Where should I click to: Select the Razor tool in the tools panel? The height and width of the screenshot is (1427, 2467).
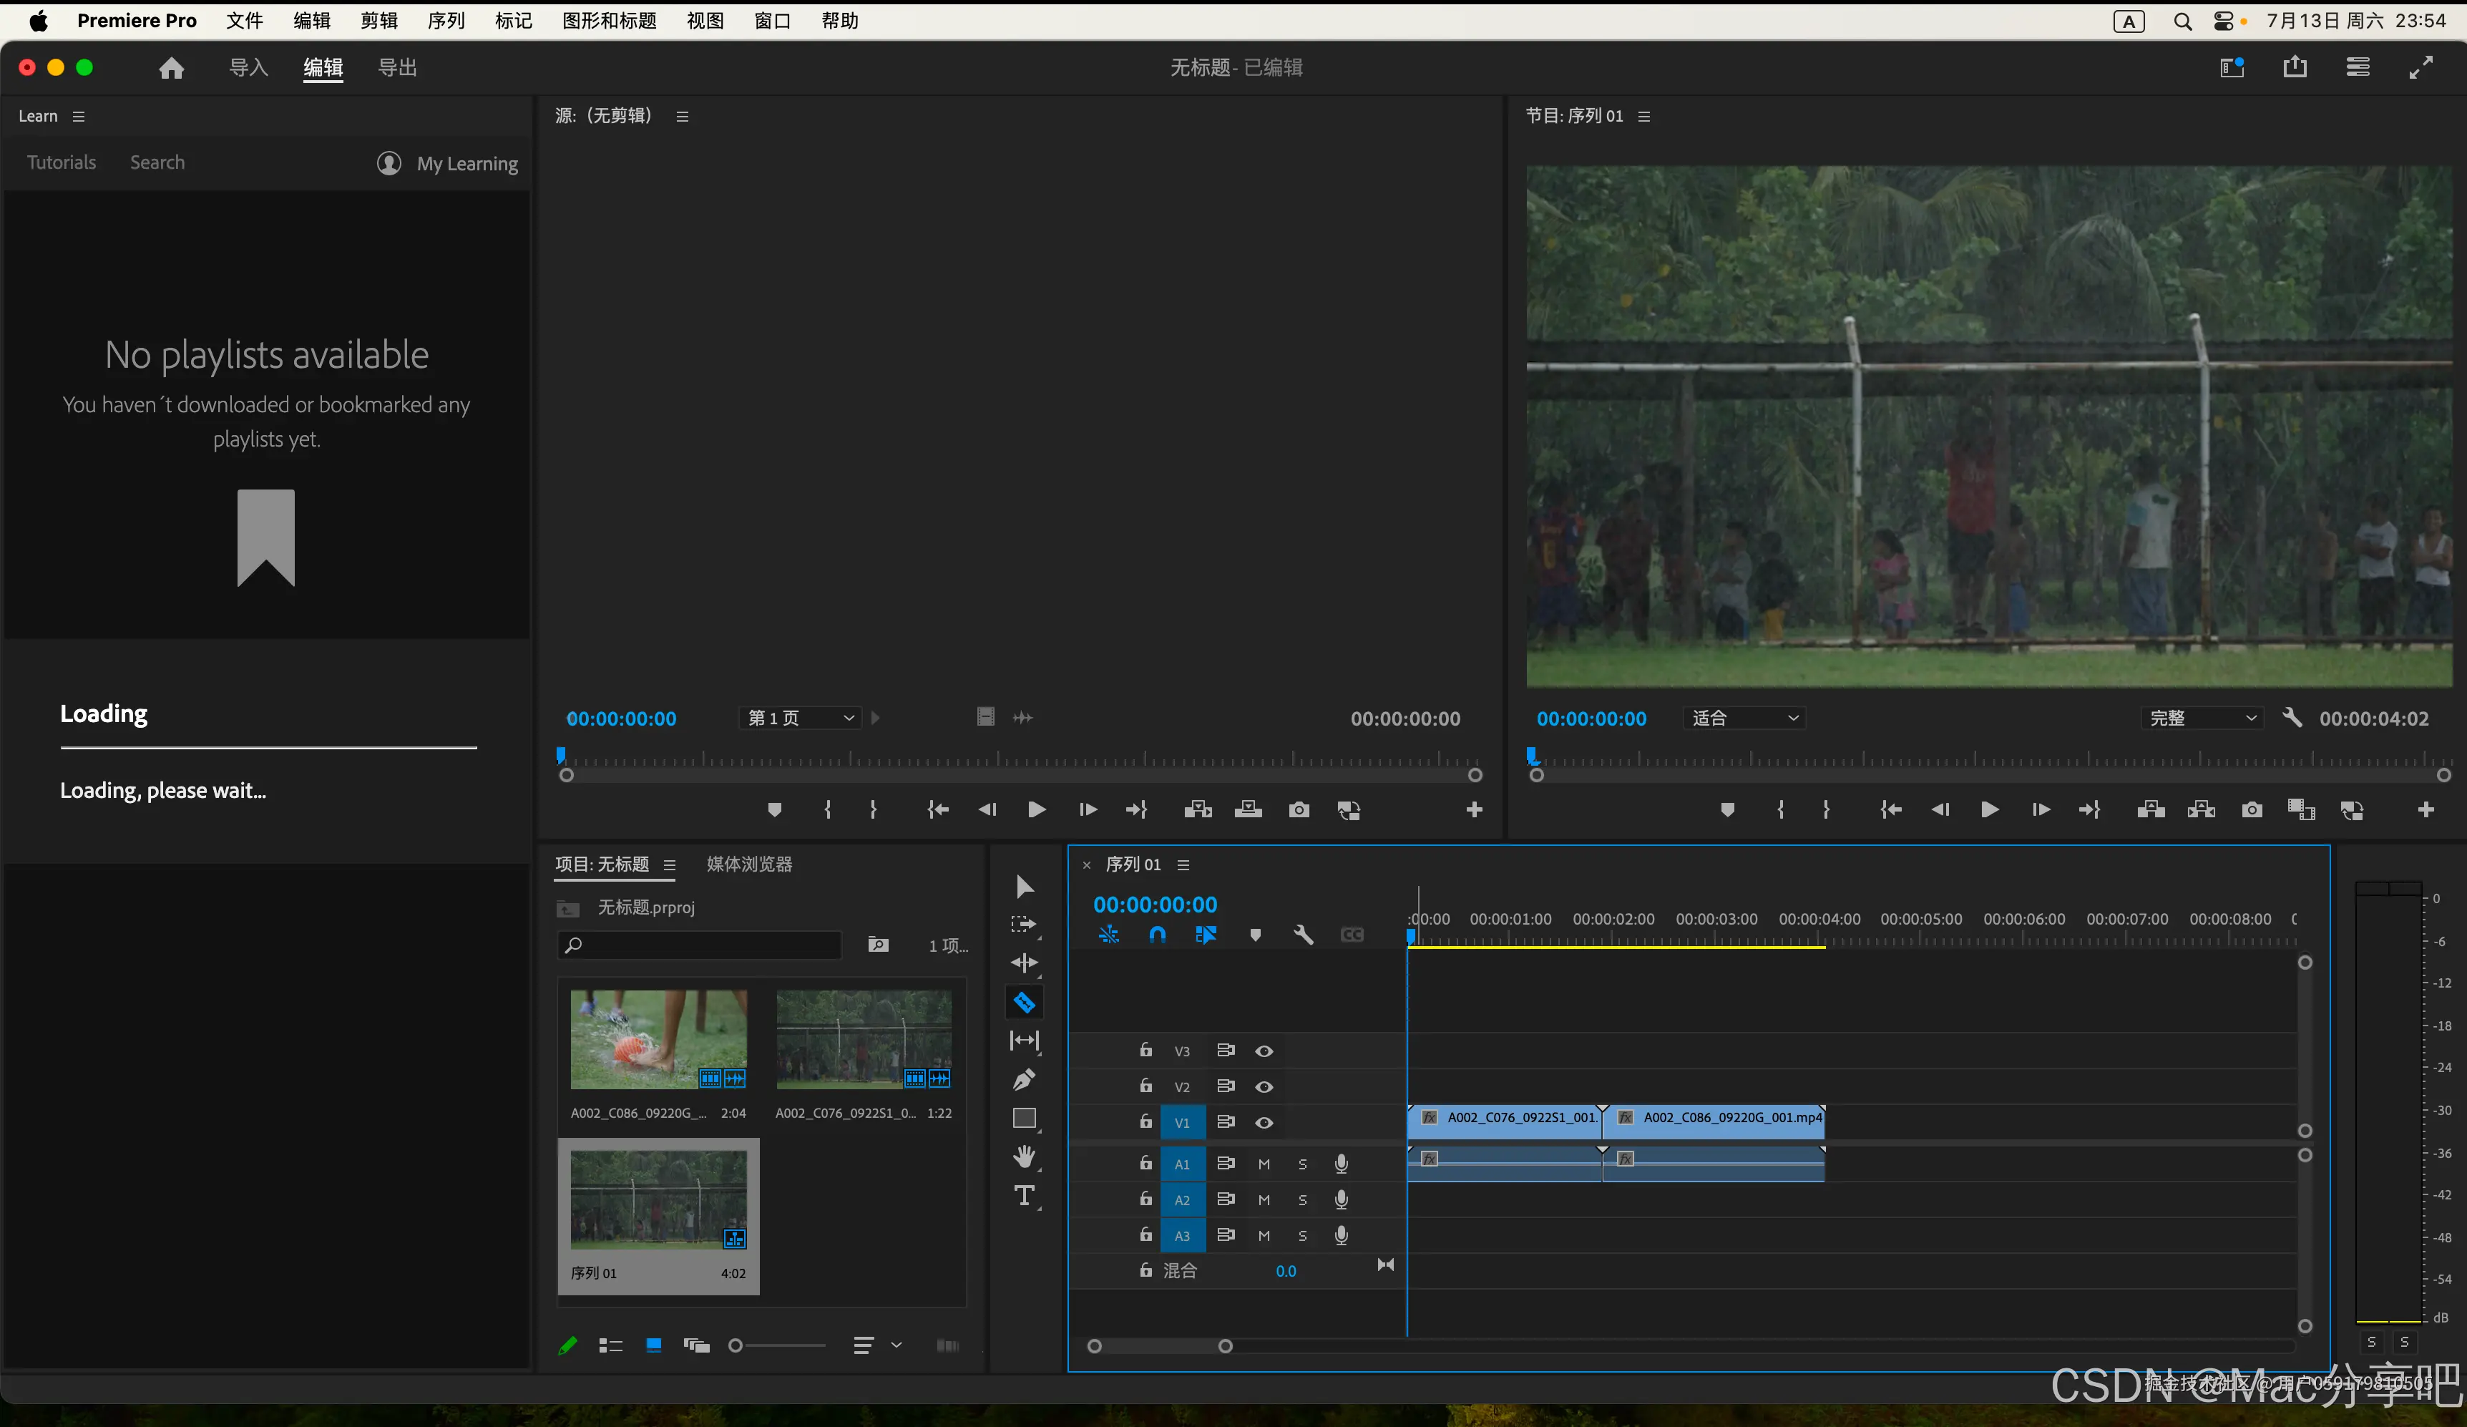(x=1024, y=1002)
